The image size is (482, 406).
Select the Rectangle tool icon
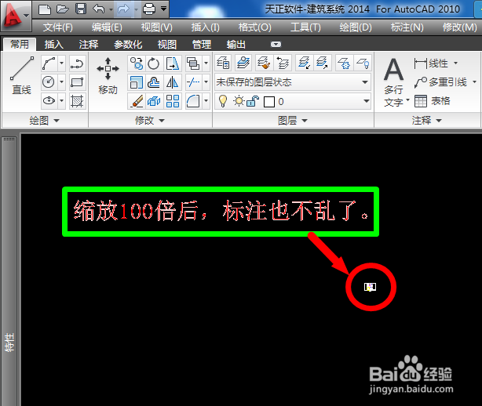point(77,82)
